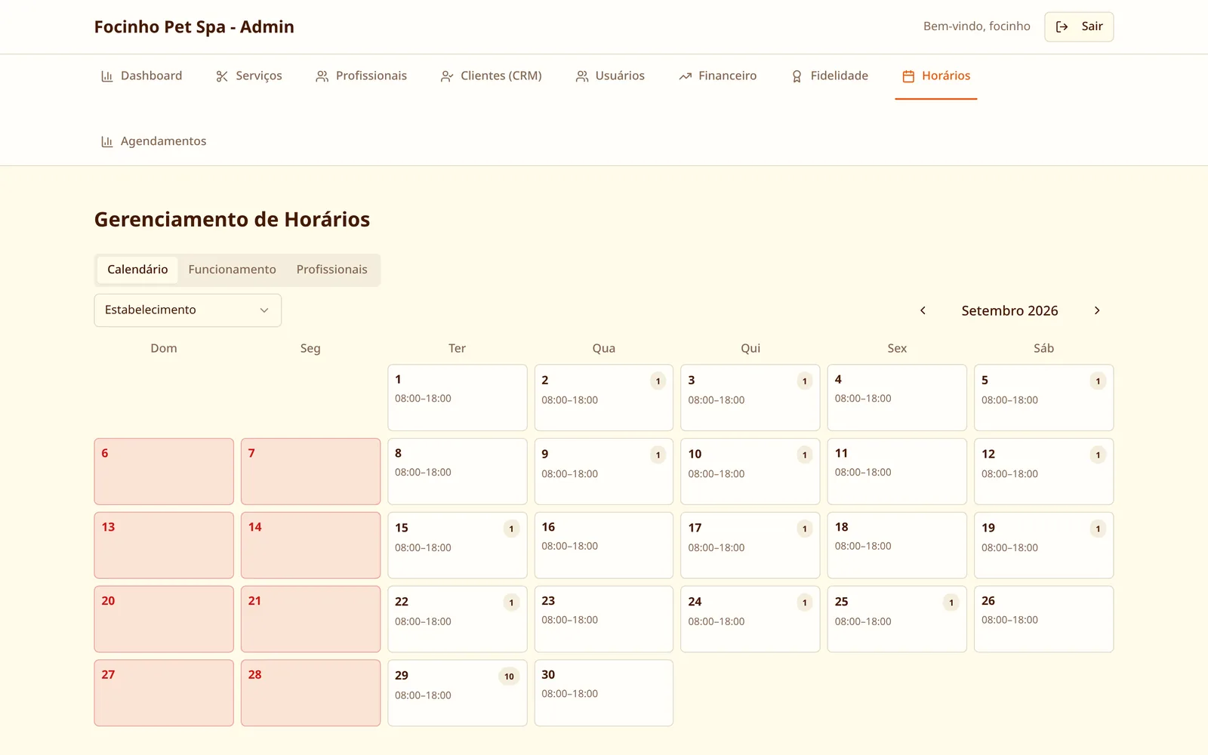Click the badge on day 25

point(951,602)
